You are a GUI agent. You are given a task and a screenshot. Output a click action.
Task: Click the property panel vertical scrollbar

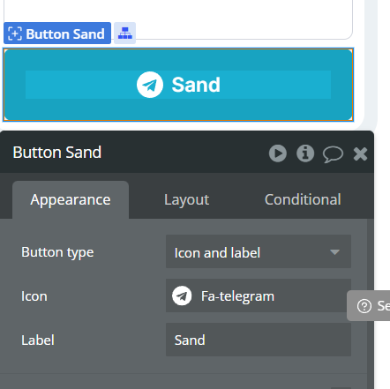tap(371, 303)
